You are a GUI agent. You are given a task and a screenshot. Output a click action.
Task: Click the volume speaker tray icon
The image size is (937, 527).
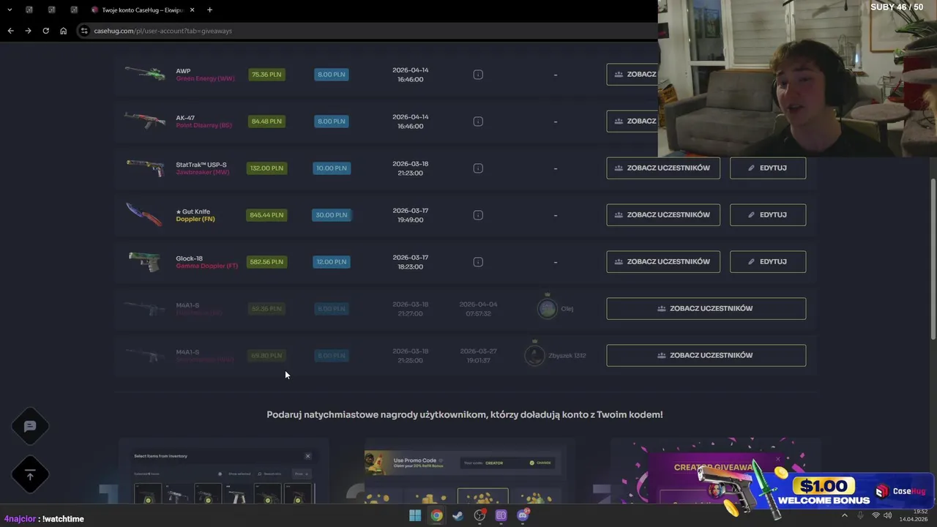tap(887, 515)
